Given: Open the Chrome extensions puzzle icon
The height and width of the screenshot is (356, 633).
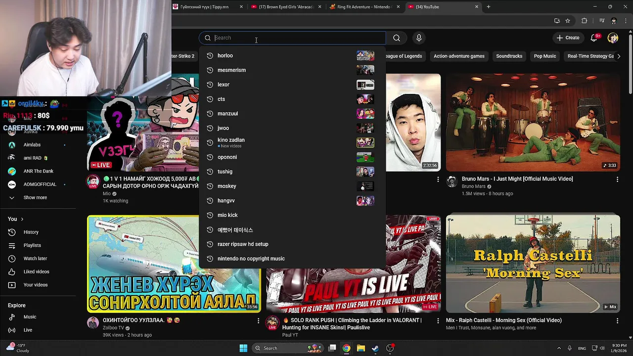Looking at the screenshot, I should pyautogui.click(x=584, y=21).
